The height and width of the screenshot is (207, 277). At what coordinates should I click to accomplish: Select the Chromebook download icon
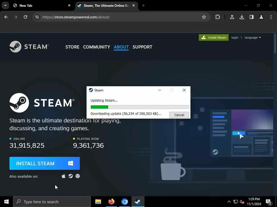[x=78, y=176]
